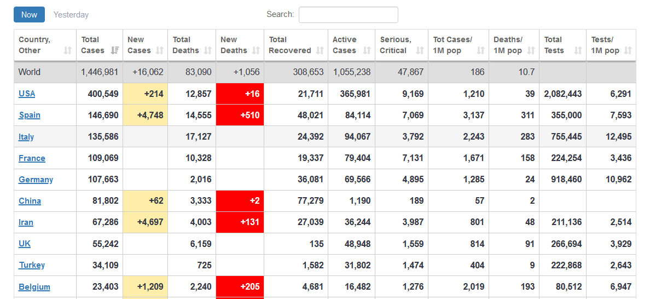The height and width of the screenshot is (299, 650).
Task: Switch to the Yesterday tab
Action: pos(71,15)
